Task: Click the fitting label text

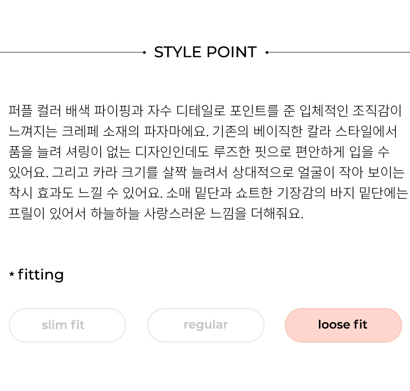Action: click(x=41, y=275)
